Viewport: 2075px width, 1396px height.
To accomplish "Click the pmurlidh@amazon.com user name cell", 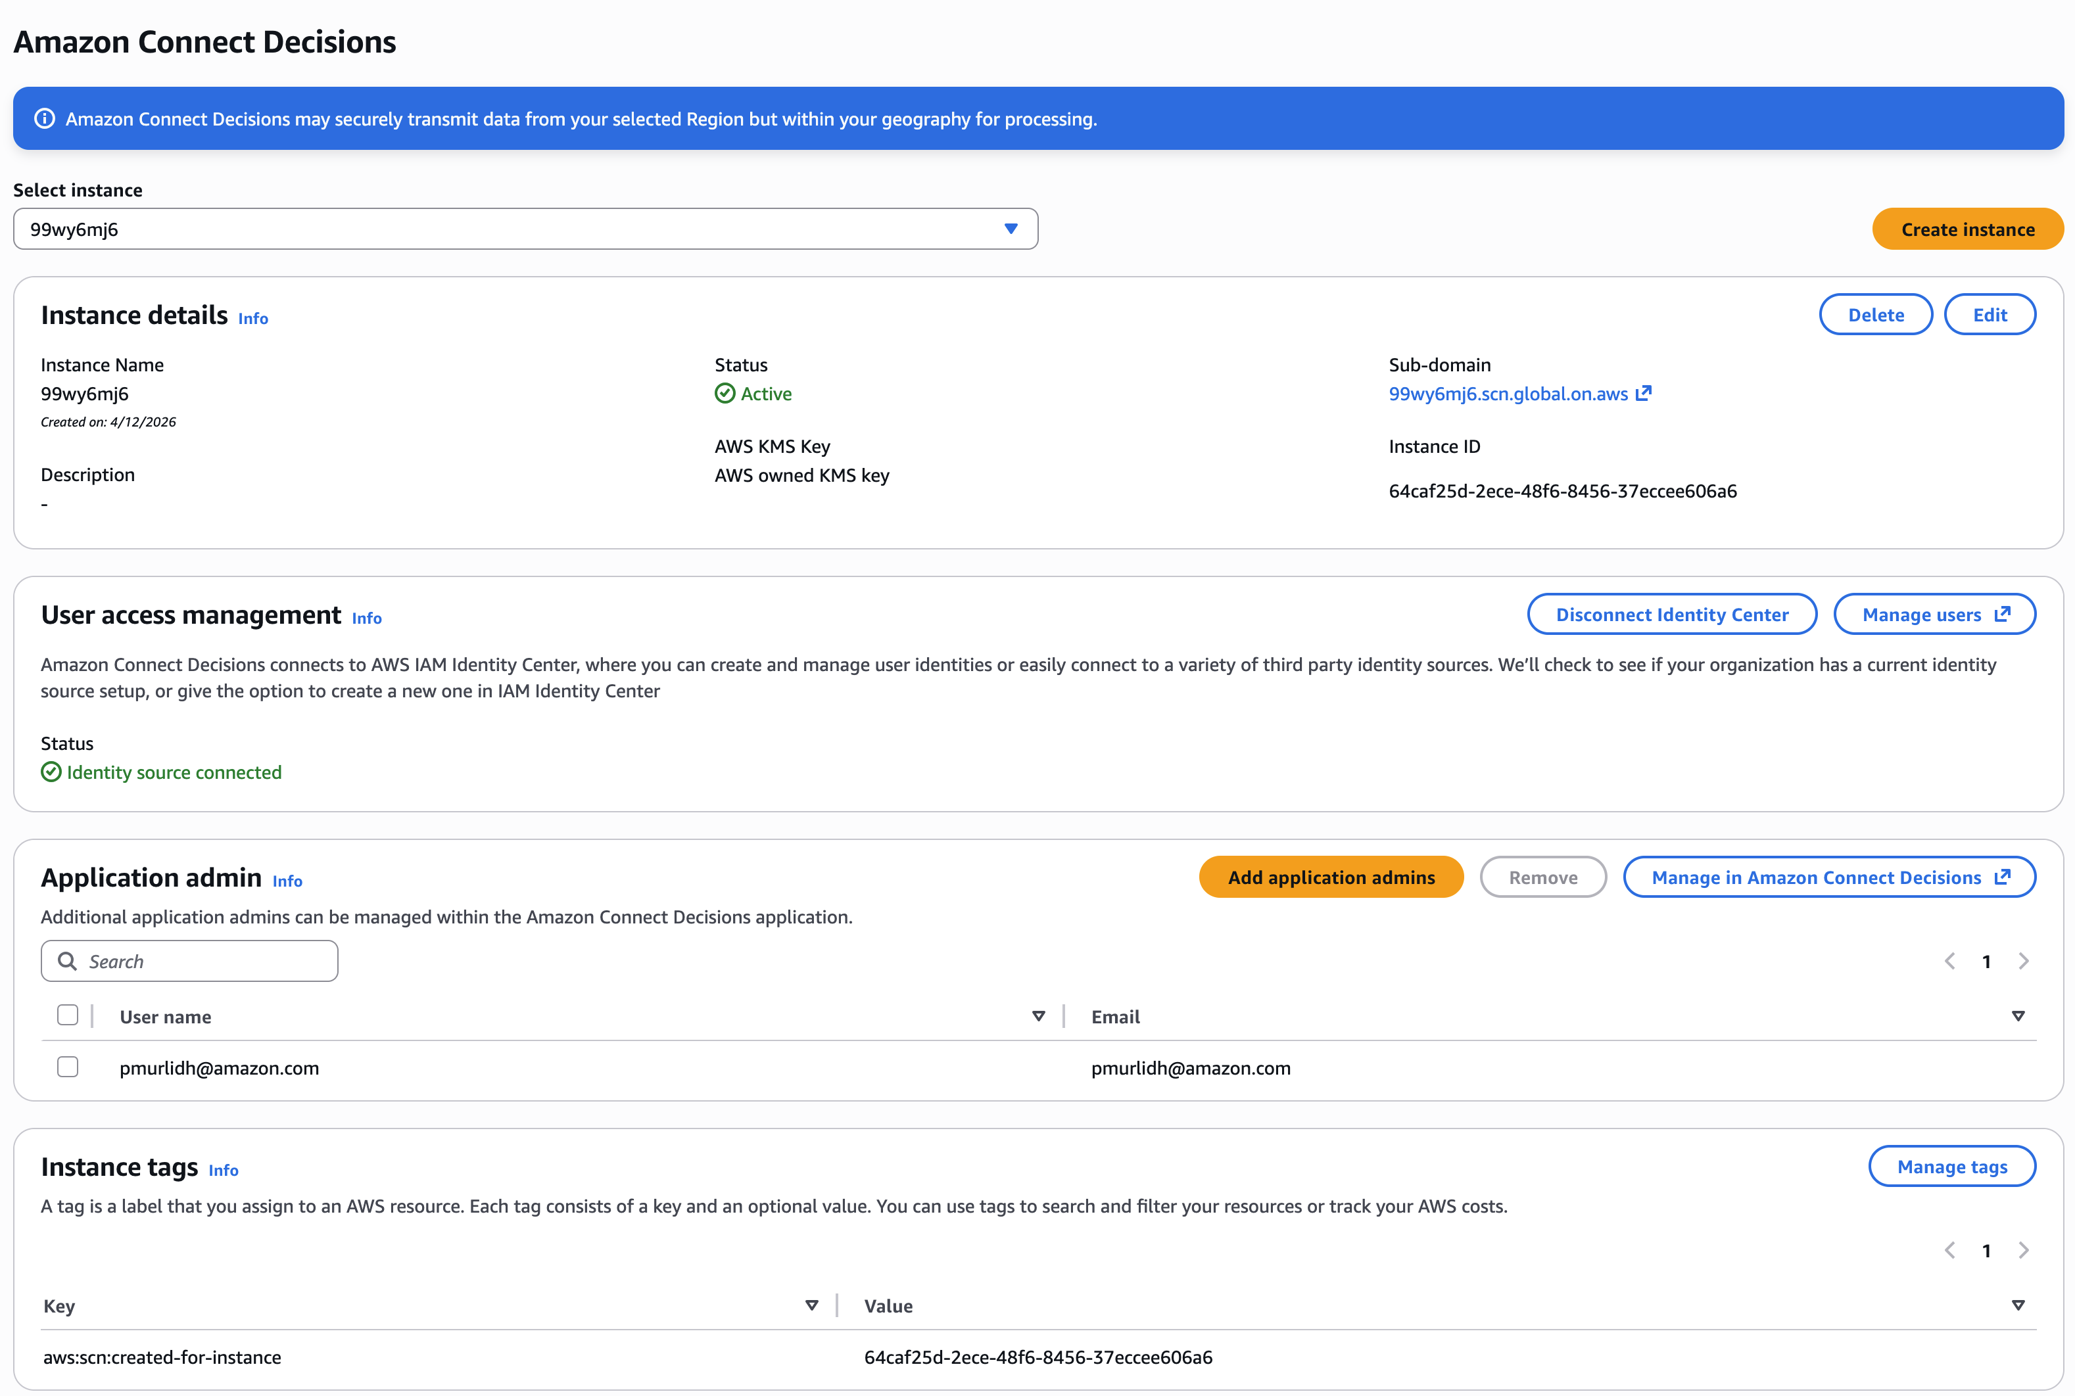I will [219, 1067].
